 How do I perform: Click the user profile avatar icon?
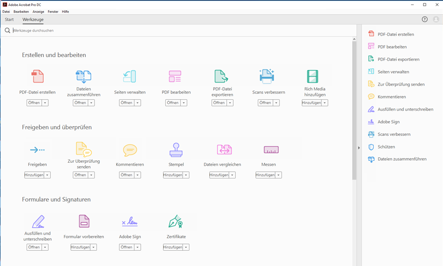[436, 19]
